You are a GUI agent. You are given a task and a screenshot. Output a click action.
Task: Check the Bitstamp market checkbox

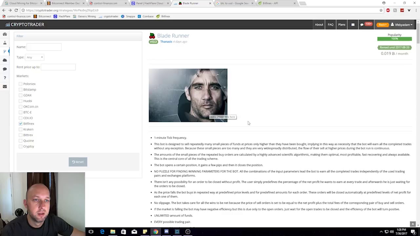pyautogui.click(x=20, y=89)
